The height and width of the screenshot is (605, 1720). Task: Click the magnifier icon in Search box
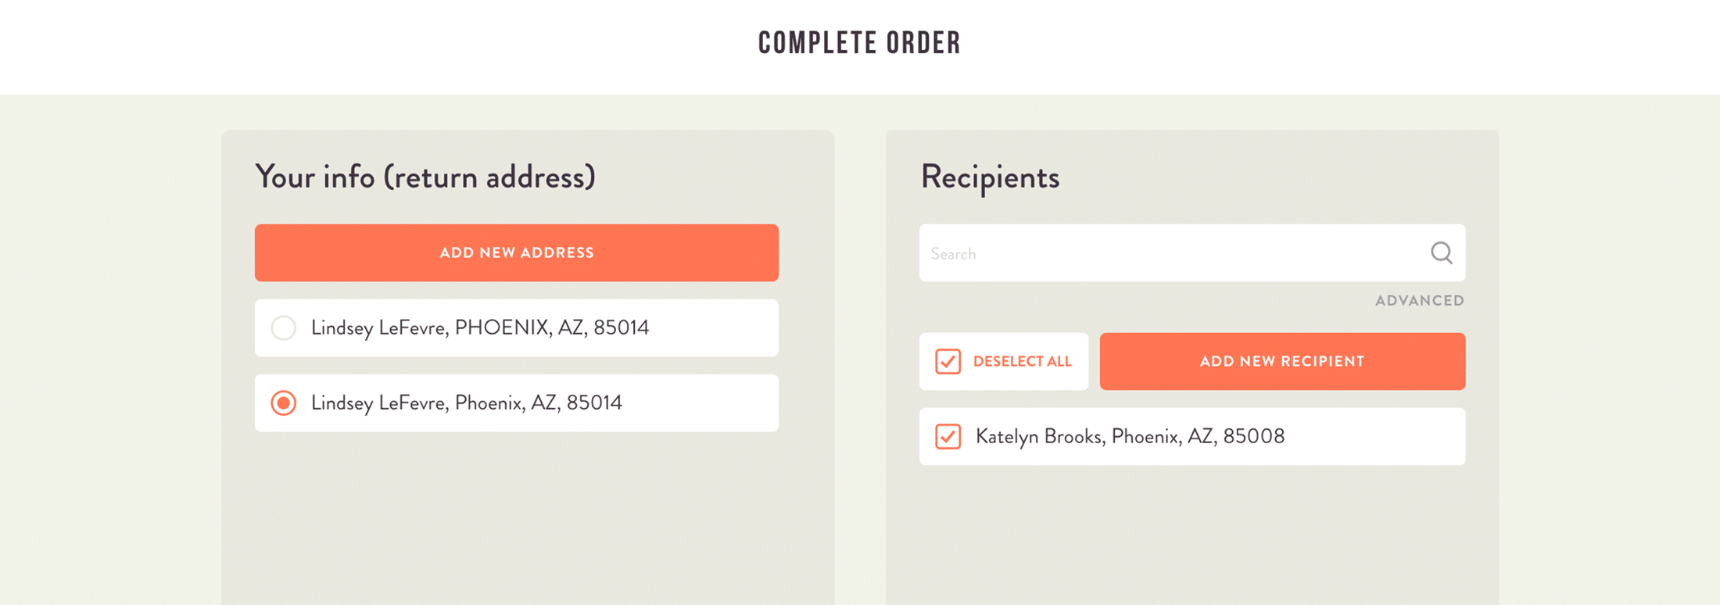click(x=1441, y=252)
